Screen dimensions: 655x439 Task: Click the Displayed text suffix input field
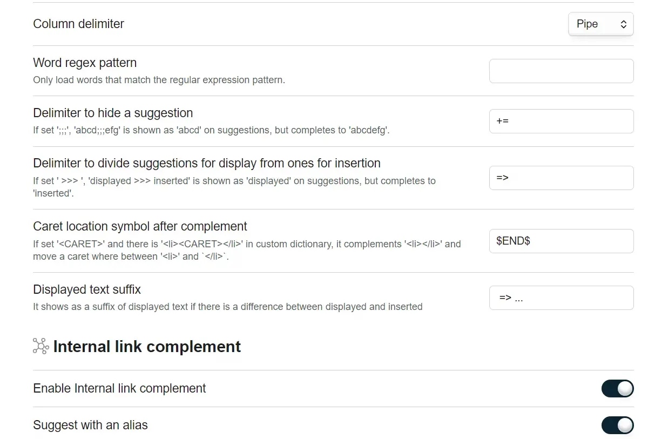tap(561, 298)
